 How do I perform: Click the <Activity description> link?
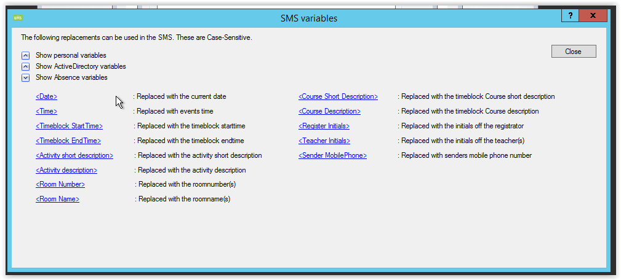tap(66, 171)
